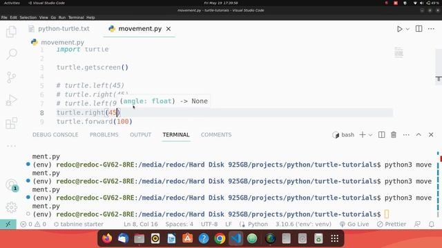Click terminal input cursor at last prompt
The height and width of the screenshot is (248, 442).
coord(387,214)
